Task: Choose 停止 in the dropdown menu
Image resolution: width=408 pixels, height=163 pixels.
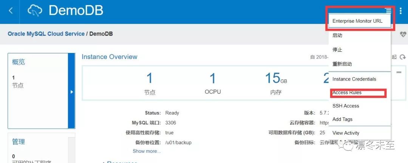Action: [x=359, y=50]
